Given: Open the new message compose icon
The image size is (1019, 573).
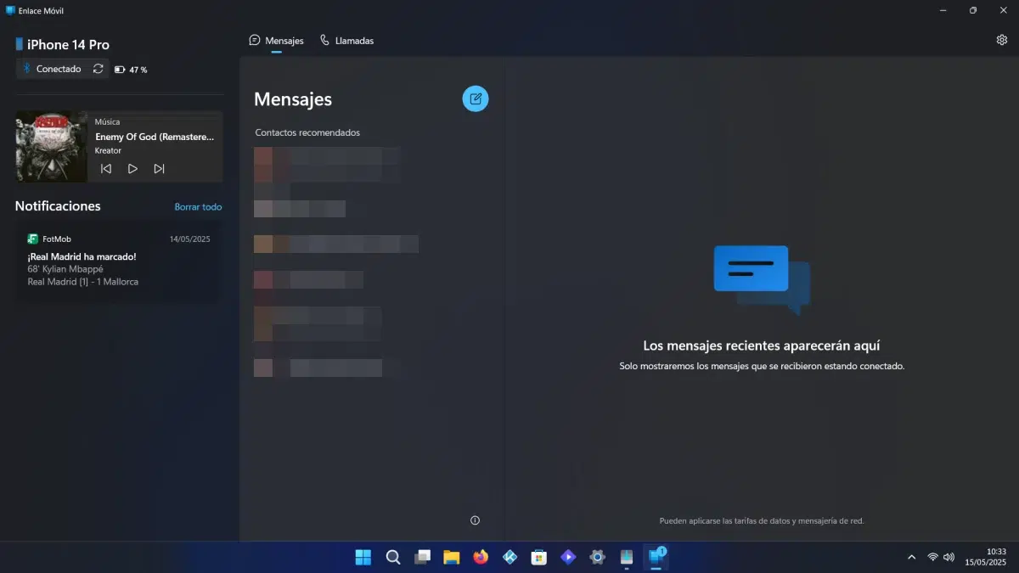Looking at the screenshot, I should (476, 98).
